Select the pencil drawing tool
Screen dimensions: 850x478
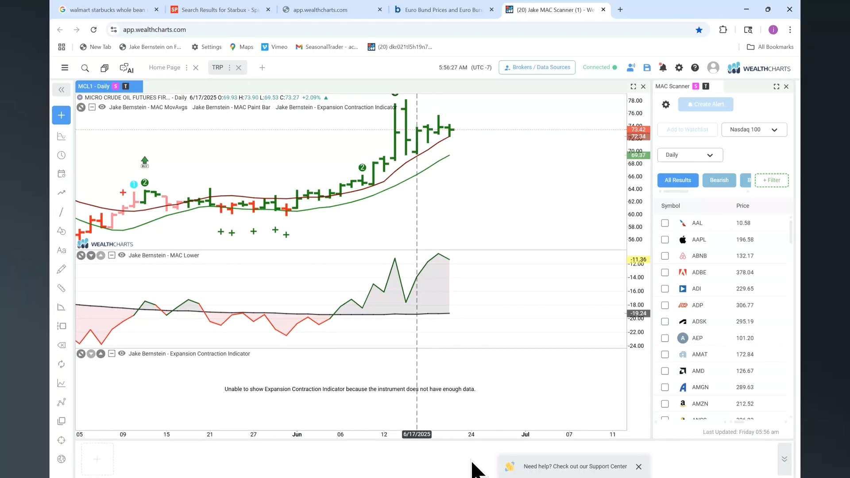click(x=62, y=269)
